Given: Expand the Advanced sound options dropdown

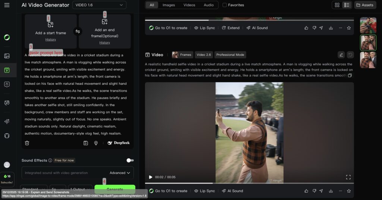Looking at the screenshot, I should [x=120, y=173].
